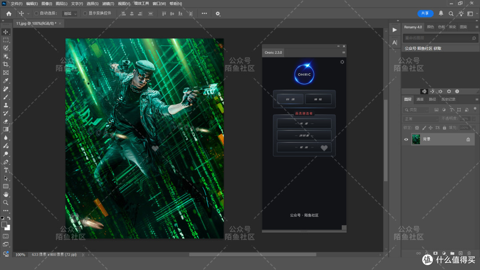The height and width of the screenshot is (270, 480).
Task: Click the 创建 button in Oniric
Action: coord(290,99)
